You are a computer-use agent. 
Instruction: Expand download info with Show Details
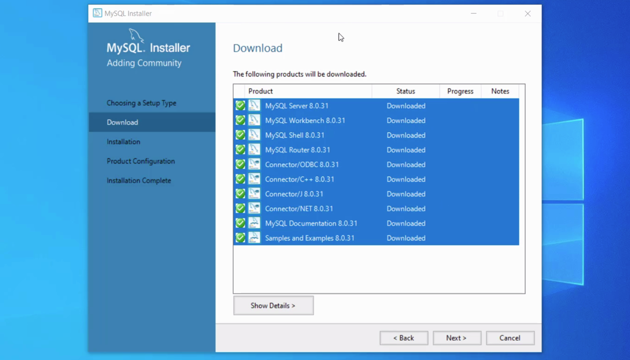point(273,305)
